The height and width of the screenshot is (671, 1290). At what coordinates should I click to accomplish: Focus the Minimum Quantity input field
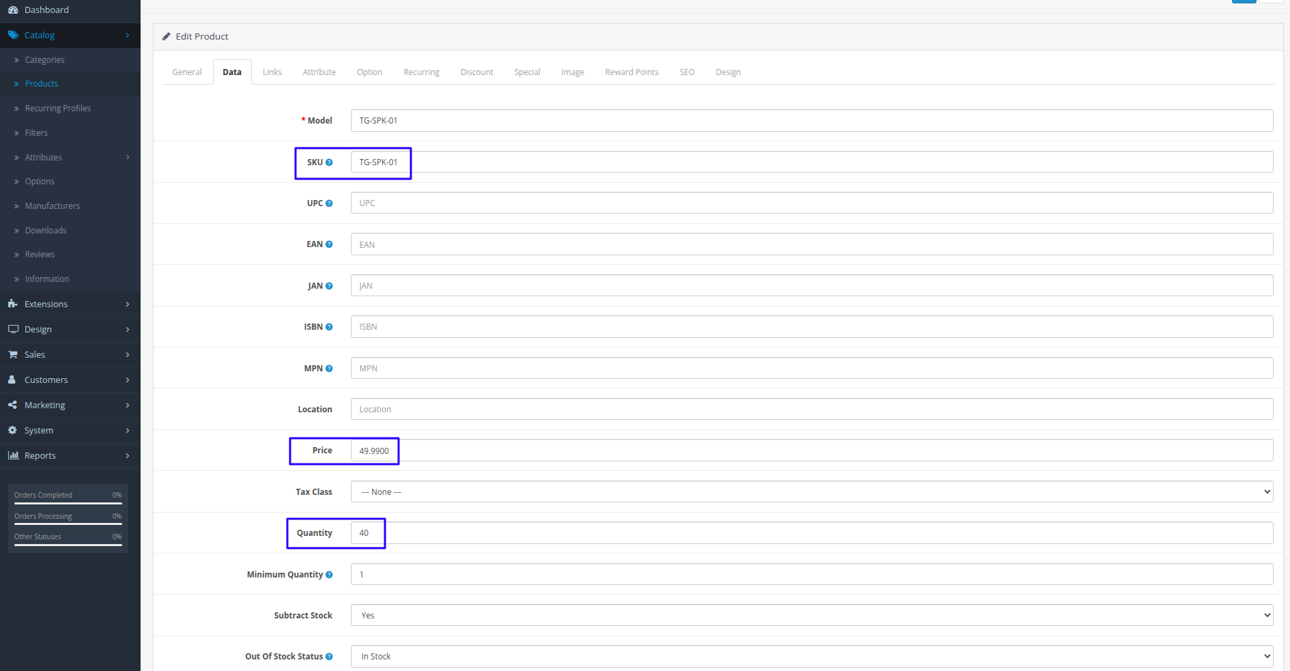(x=812, y=574)
